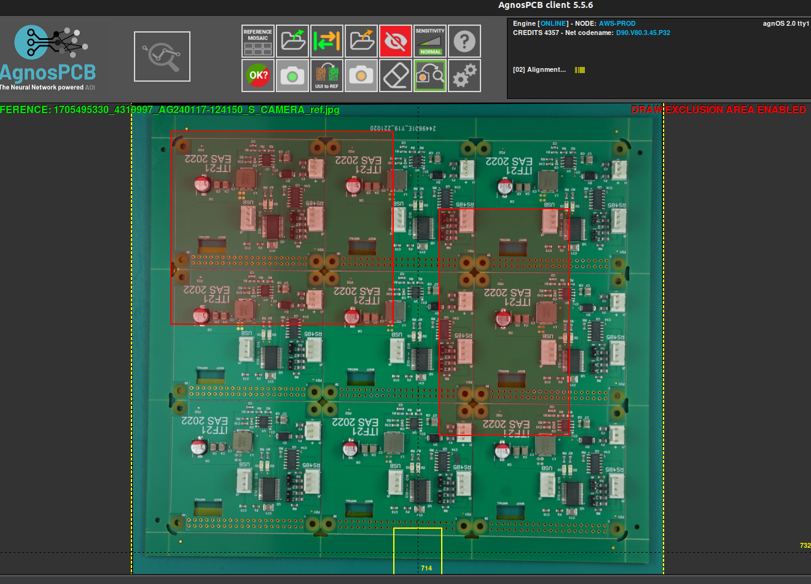Select the Reference Mosaic tool
The height and width of the screenshot is (584, 811).
257,41
